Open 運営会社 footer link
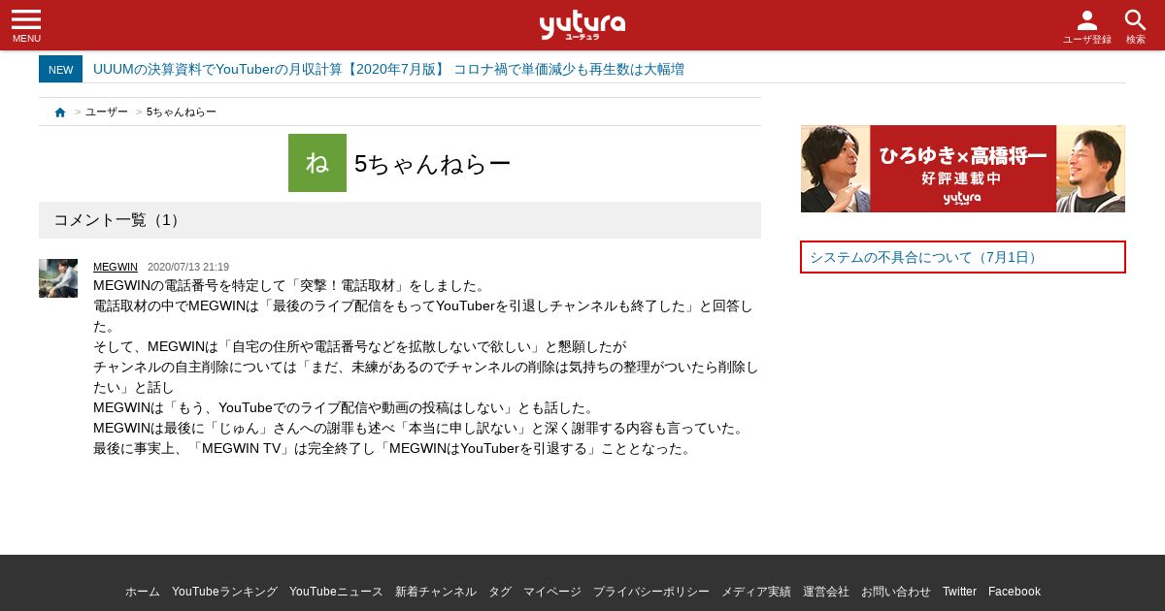Screen dimensions: 1165x611 pos(826,592)
